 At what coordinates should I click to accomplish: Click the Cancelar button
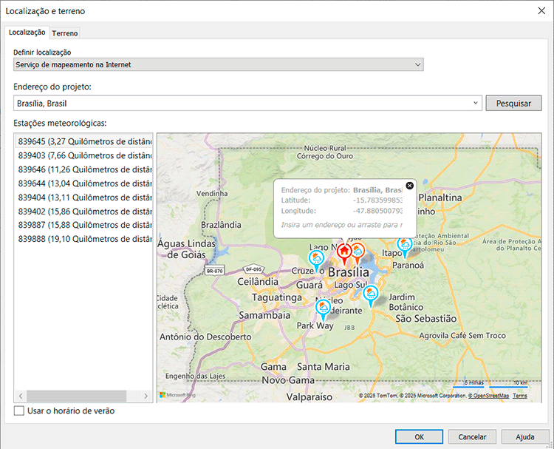click(472, 436)
